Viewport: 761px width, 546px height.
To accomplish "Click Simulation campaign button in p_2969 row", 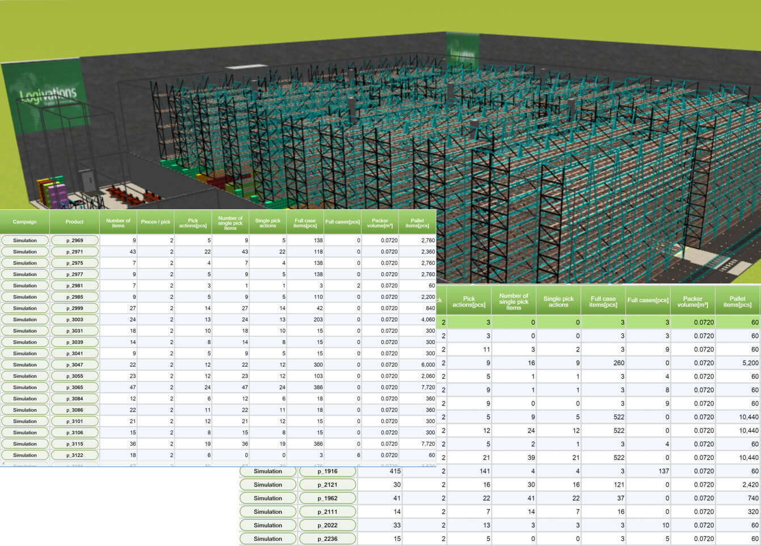I will 24,240.
